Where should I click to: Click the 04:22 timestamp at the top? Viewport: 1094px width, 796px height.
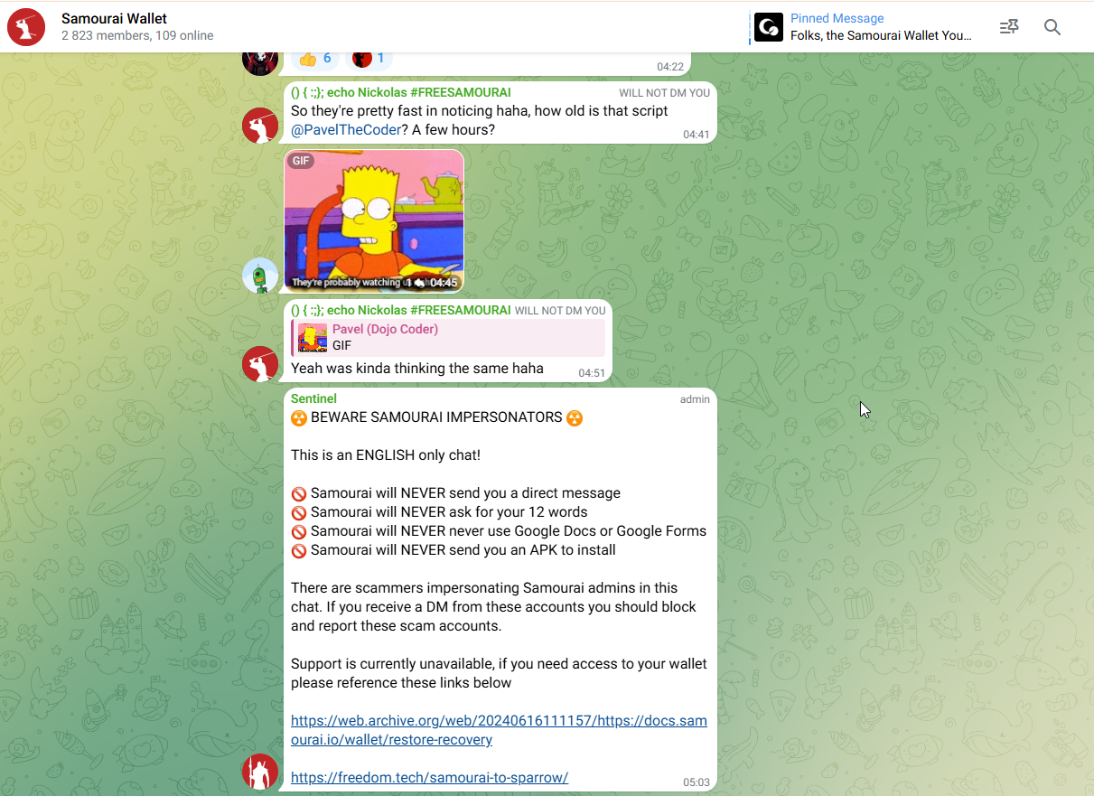(x=670, y=66)
